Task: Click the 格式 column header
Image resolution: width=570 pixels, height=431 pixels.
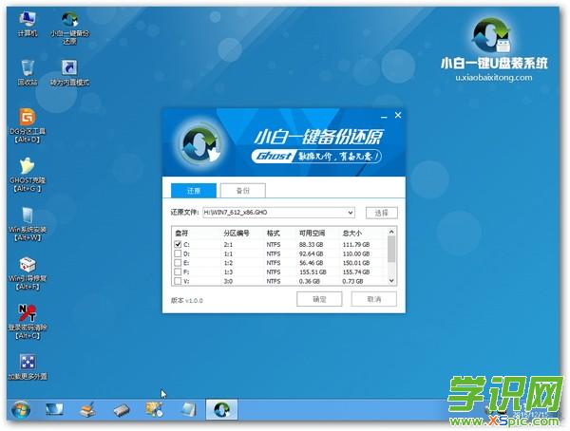Action: 273,234
